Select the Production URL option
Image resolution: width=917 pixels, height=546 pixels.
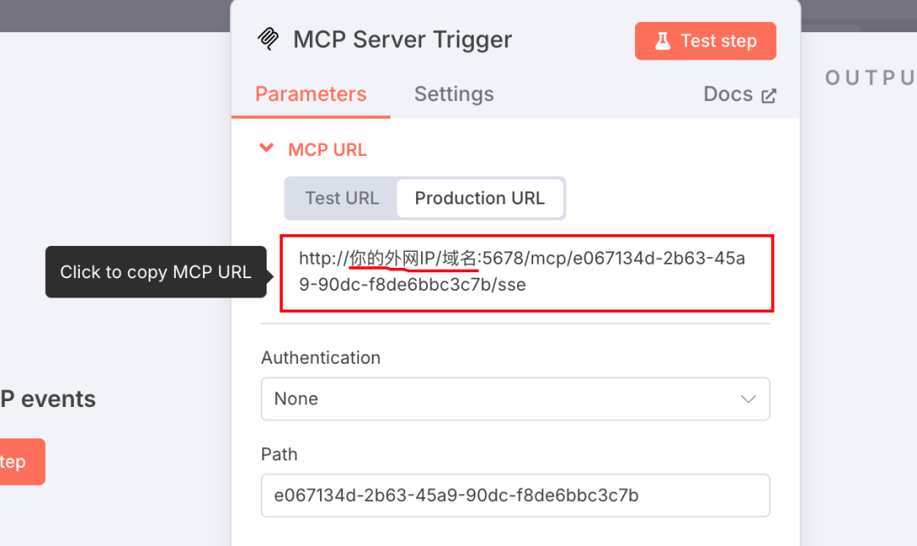[480, 198]
